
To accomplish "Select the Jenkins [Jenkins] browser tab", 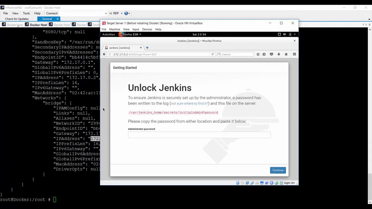I will 124,48.
